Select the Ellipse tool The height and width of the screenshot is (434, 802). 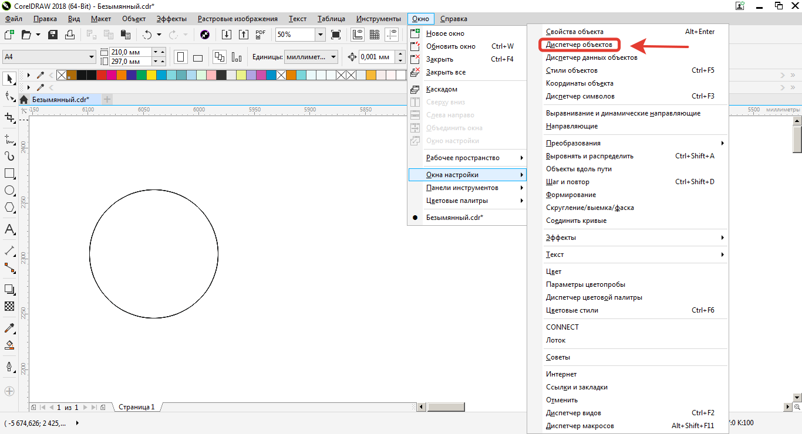tap(9, 191)
